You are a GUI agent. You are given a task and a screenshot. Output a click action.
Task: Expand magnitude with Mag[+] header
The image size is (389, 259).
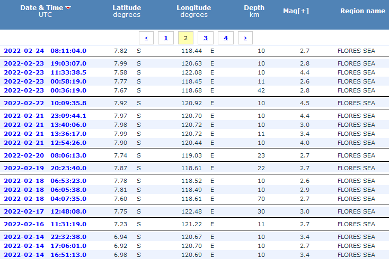tap(296, 11)
